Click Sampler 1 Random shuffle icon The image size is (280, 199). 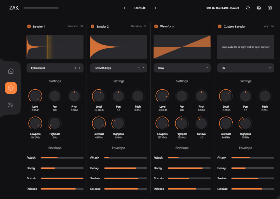(81, 26)
